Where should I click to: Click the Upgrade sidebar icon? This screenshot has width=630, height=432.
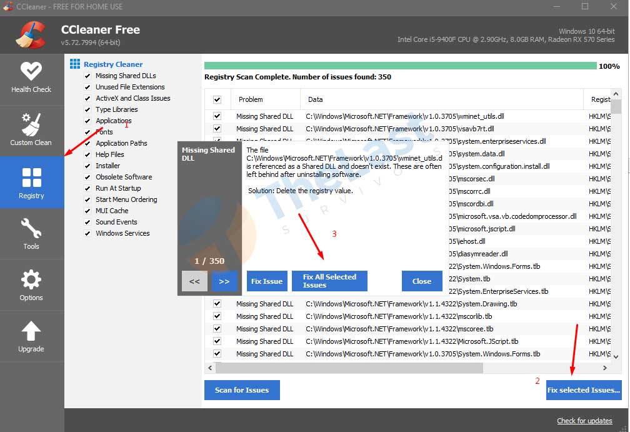(x=31, y=336)
